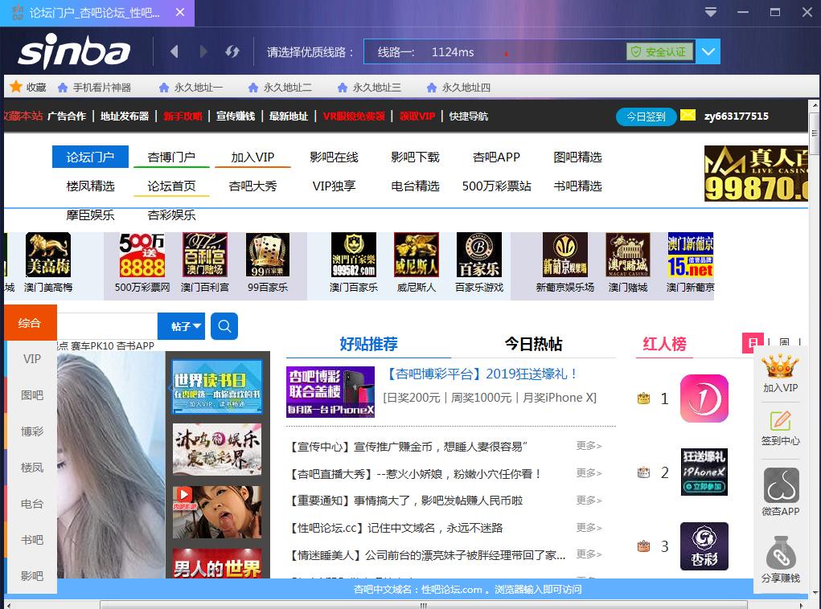Click the 澳门美高梅 lion icon
The image size is (821, 609).
tap(48, 255)
